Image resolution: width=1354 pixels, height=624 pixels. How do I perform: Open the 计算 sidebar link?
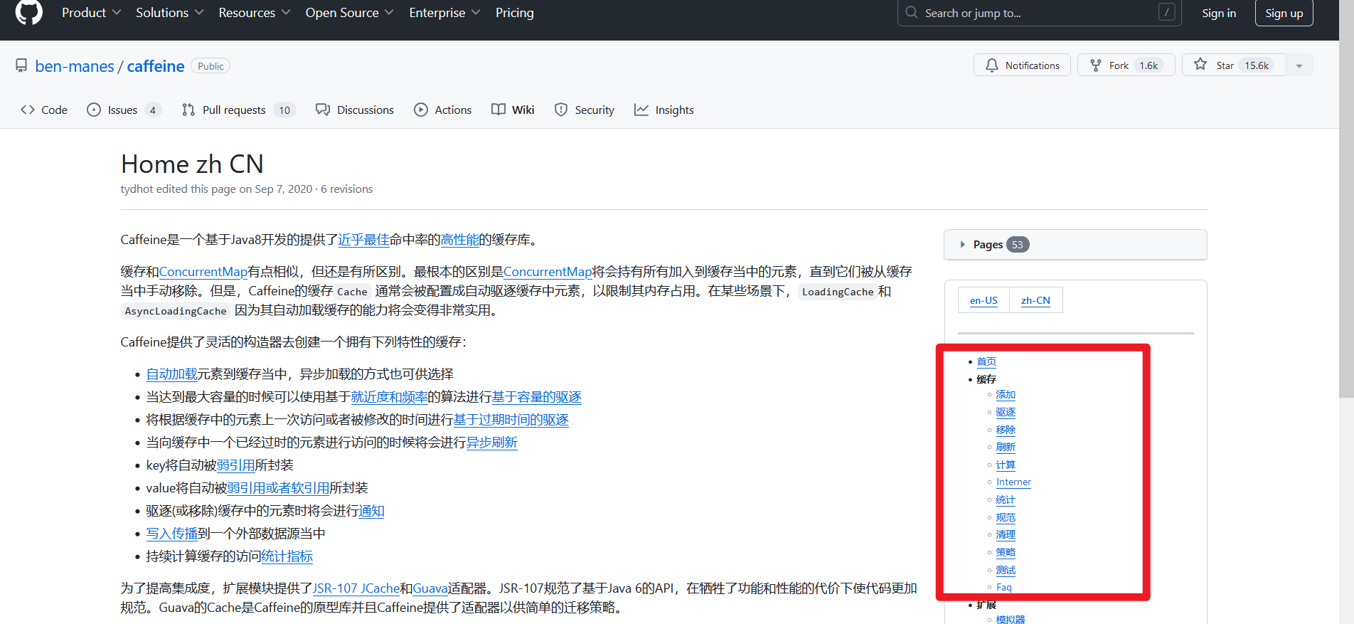click(1006, 465)
